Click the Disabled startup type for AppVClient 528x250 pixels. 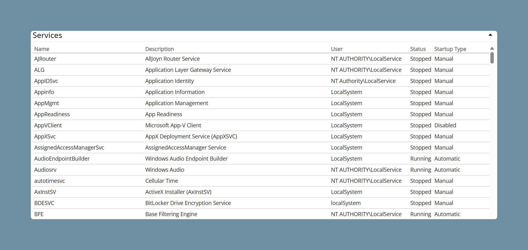tap(445, 125)
